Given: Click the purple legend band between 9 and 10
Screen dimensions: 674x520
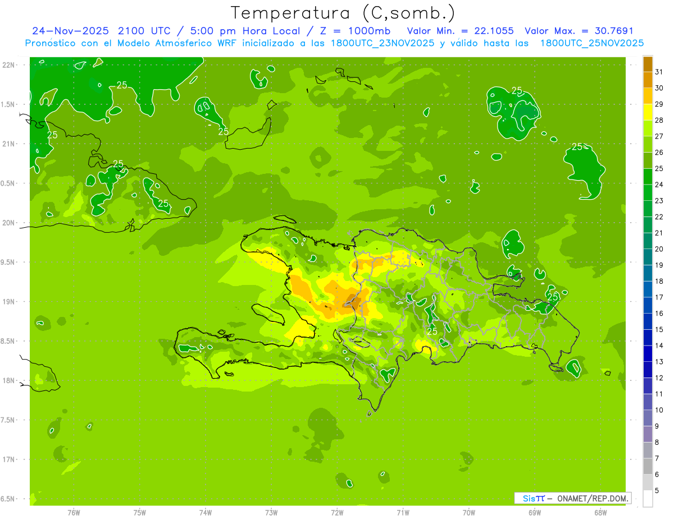Looking at the screenshot, I should (648, 418).
